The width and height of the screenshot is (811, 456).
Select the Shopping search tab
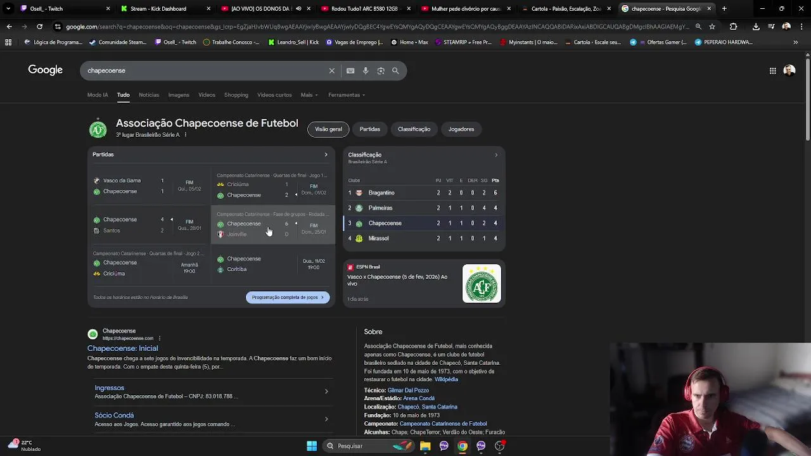(236, 95)
